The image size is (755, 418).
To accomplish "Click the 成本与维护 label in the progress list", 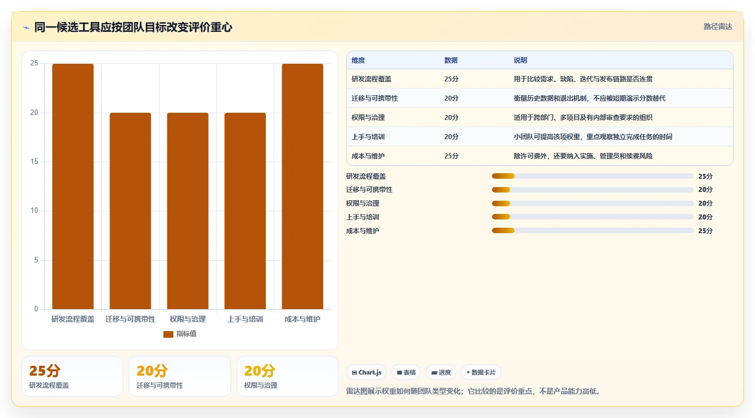I will coord(363,231).
